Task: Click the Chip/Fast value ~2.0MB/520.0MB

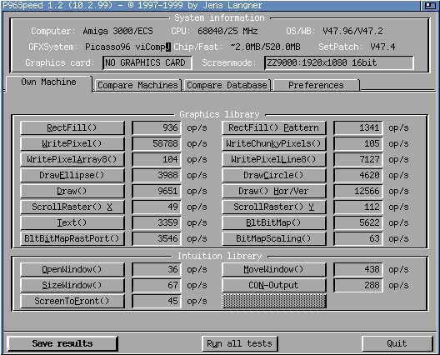Action: (265, 47)
